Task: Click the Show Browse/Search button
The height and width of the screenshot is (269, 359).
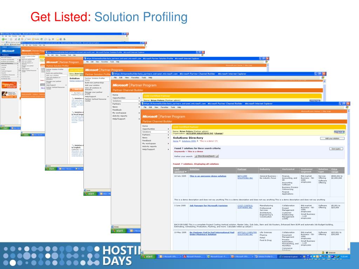Action: (206, 156)
